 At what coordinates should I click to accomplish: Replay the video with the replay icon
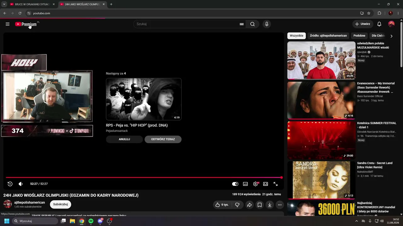coord(10,184)
